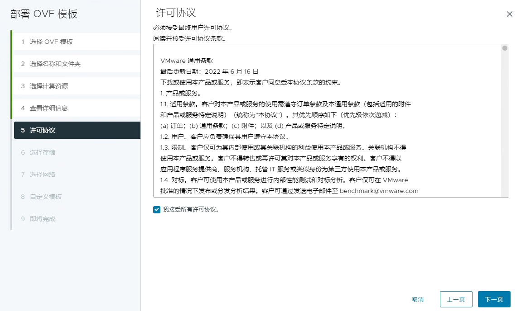Click the 部署 OVF 模板 wizard title
The width and height of the screenshot is (516, 311).
click(x=44, y=14)
